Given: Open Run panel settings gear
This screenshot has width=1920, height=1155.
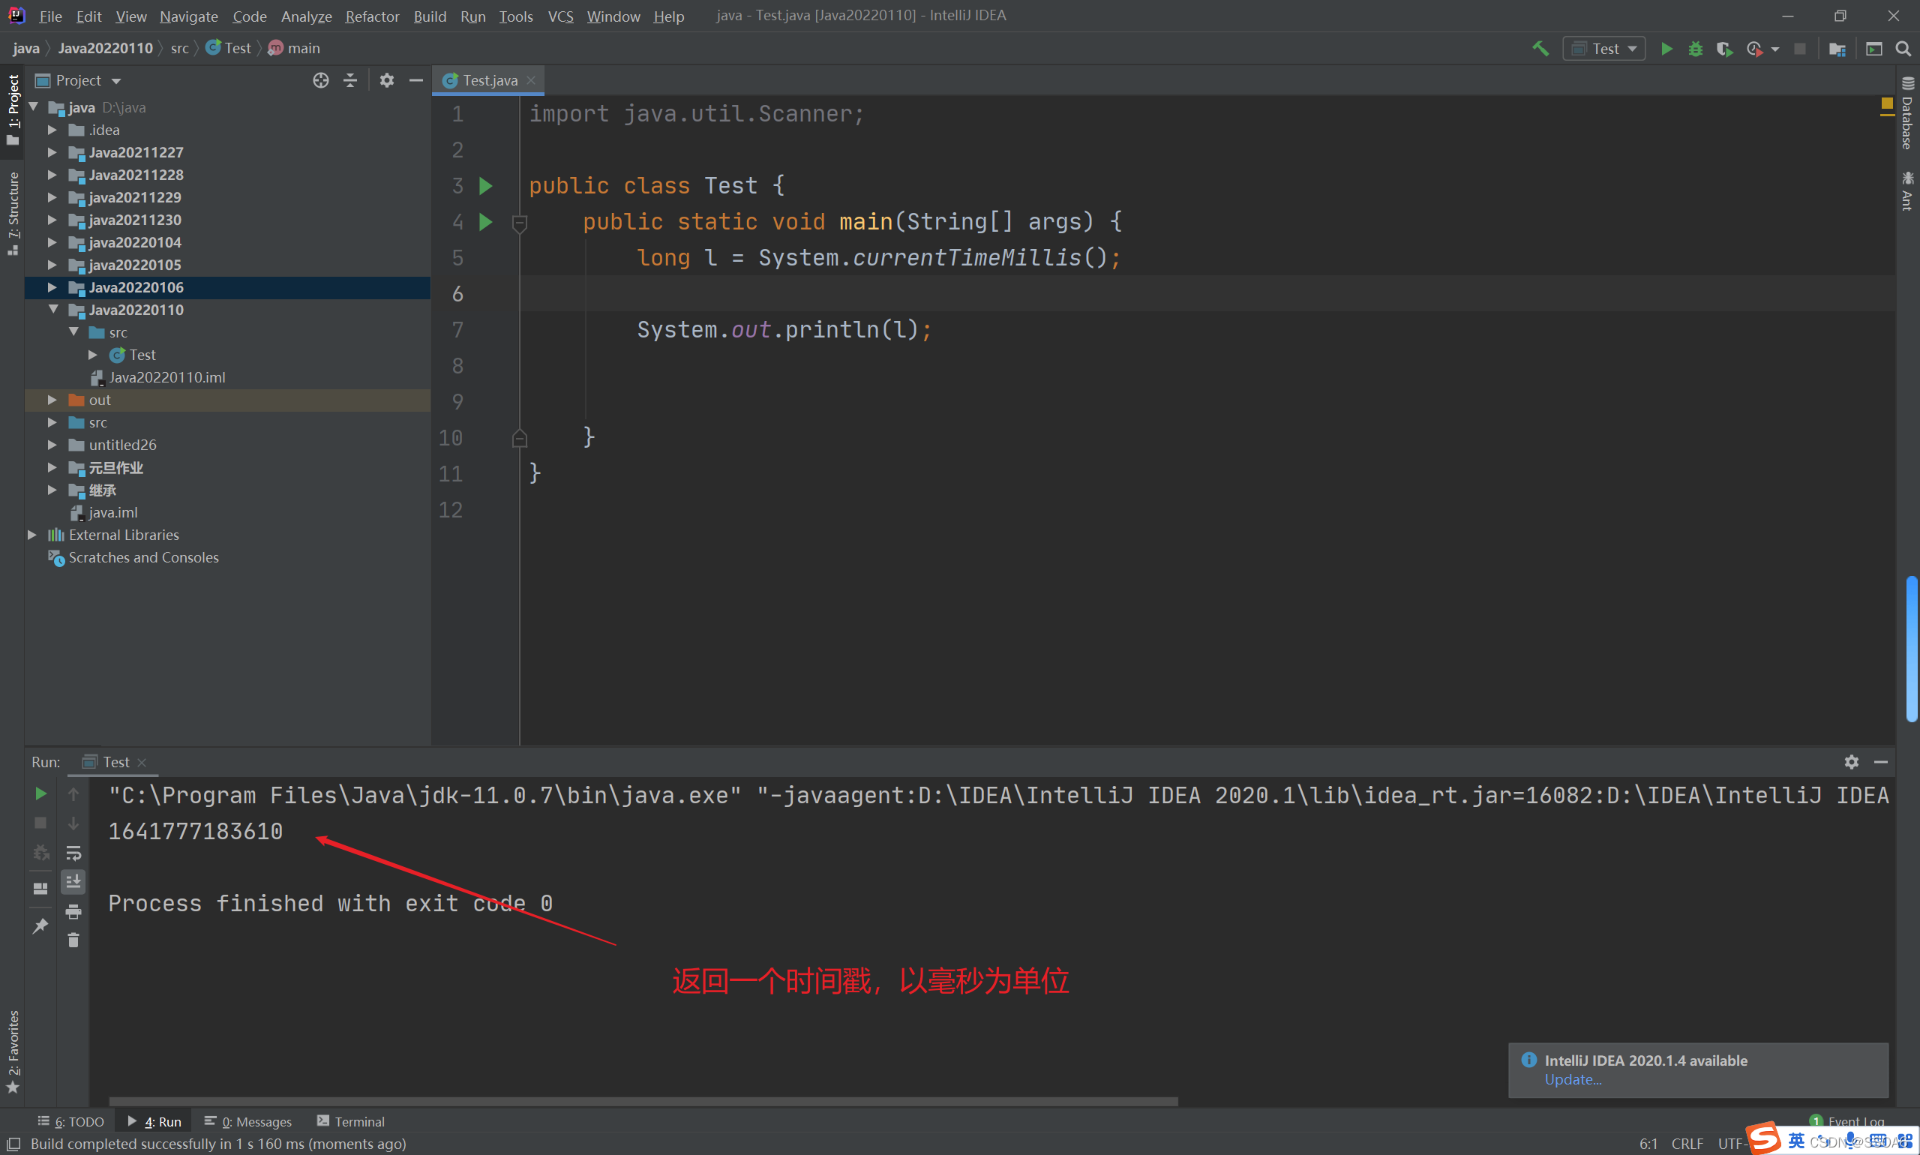Looking at the screenshot, I should [x=1852, y=762].
